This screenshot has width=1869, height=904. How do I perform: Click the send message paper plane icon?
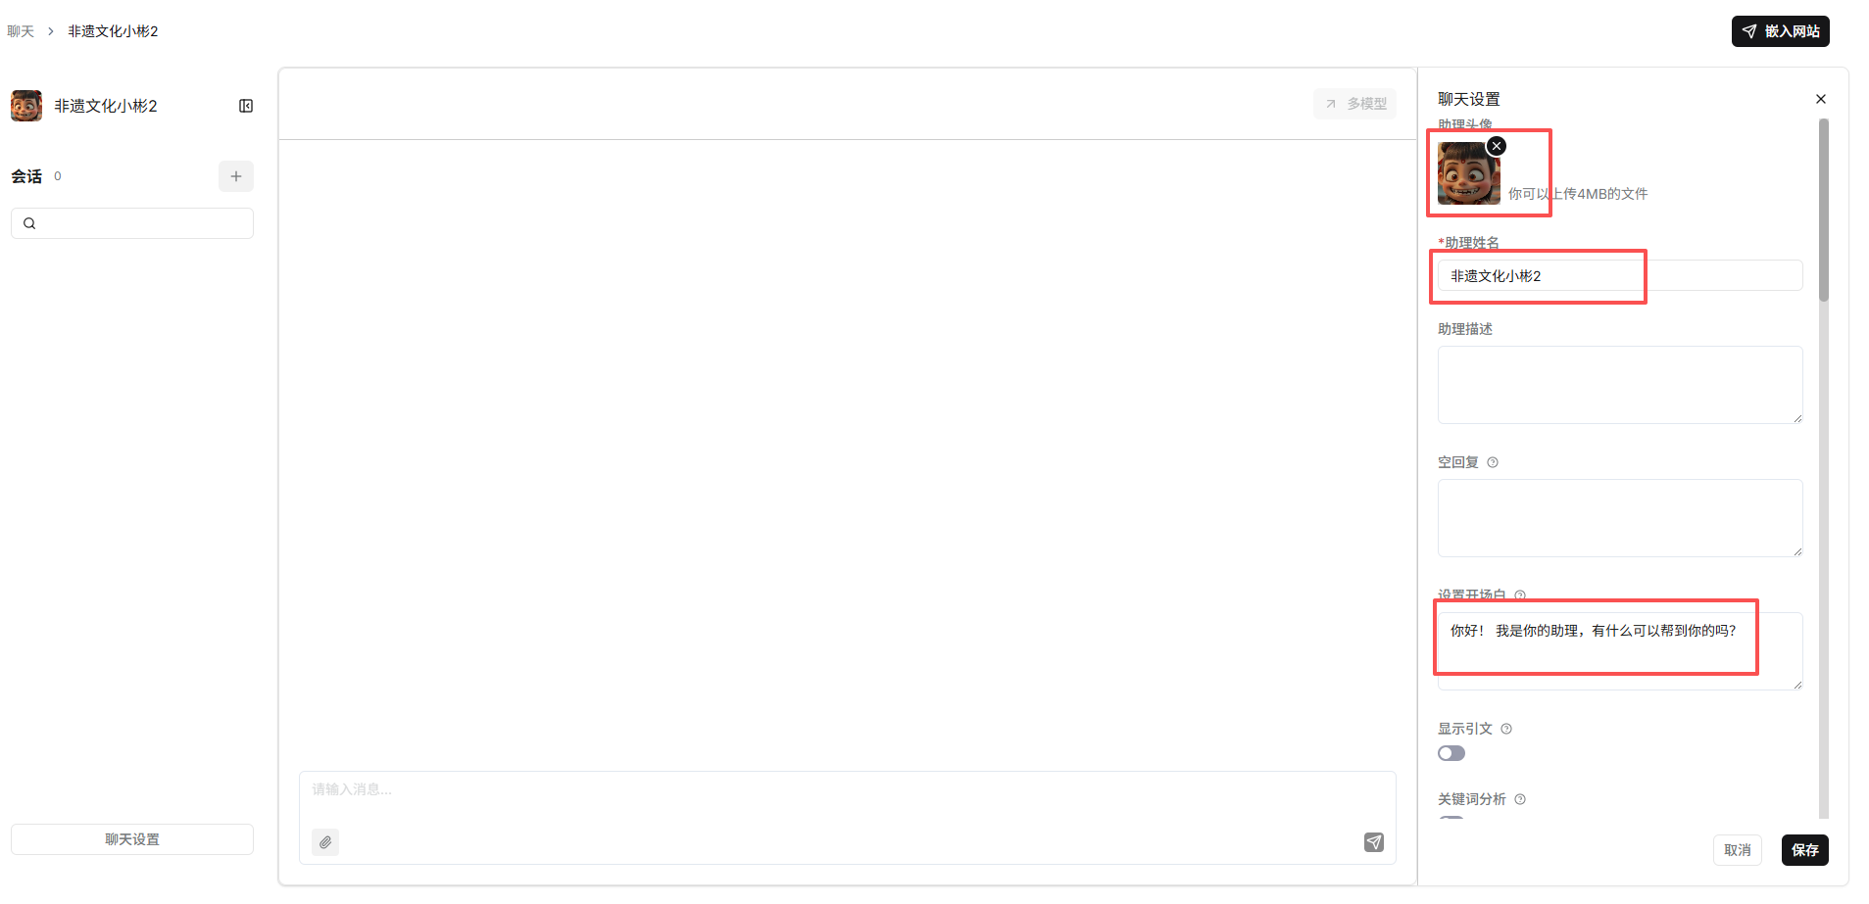(x=1374, y=842)
